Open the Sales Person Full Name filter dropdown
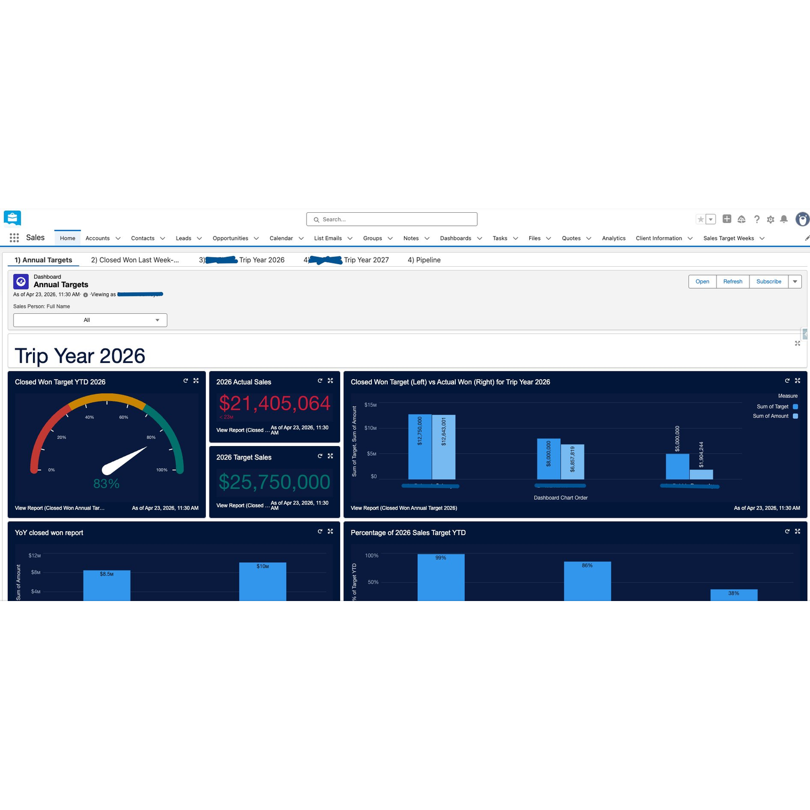 pyautogui.click(x=90, y=320)
